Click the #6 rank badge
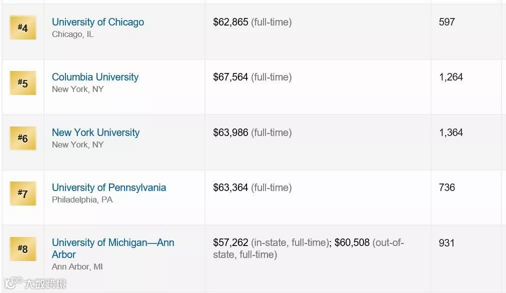506x293 pixels. coord(23,138)
